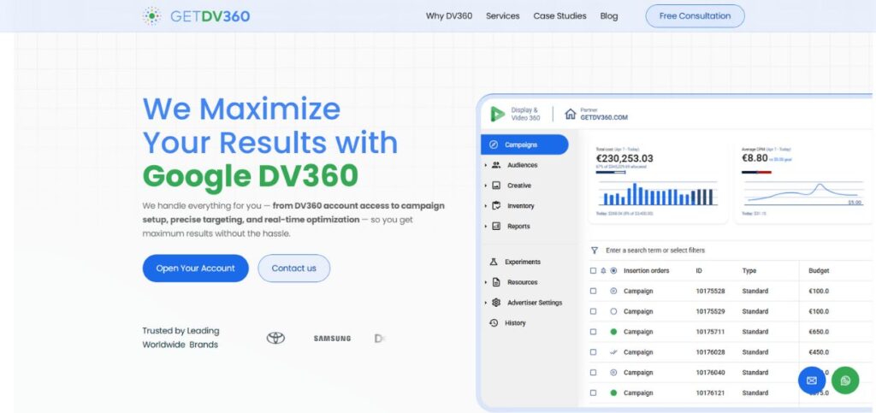Open the blue email chat button
This screenshot has height=413, width=876.
812,380
